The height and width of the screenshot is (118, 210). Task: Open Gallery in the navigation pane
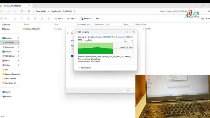(x=7, y=29)
